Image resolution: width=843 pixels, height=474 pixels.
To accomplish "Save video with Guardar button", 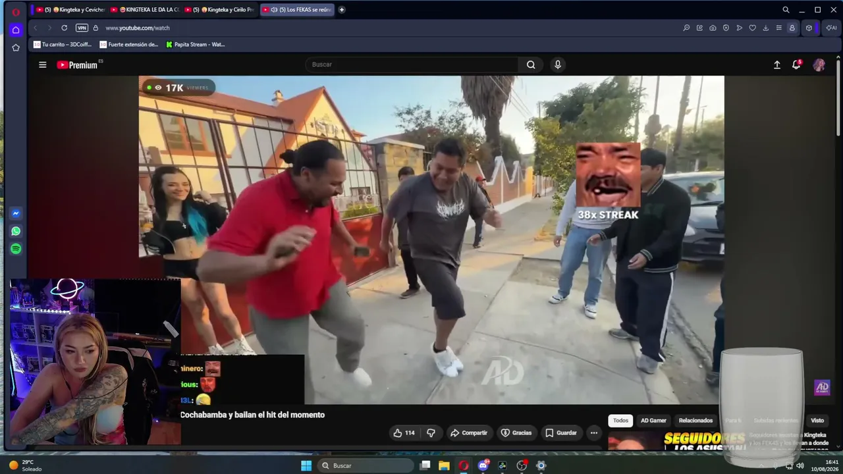I will (x=560, y=433).
